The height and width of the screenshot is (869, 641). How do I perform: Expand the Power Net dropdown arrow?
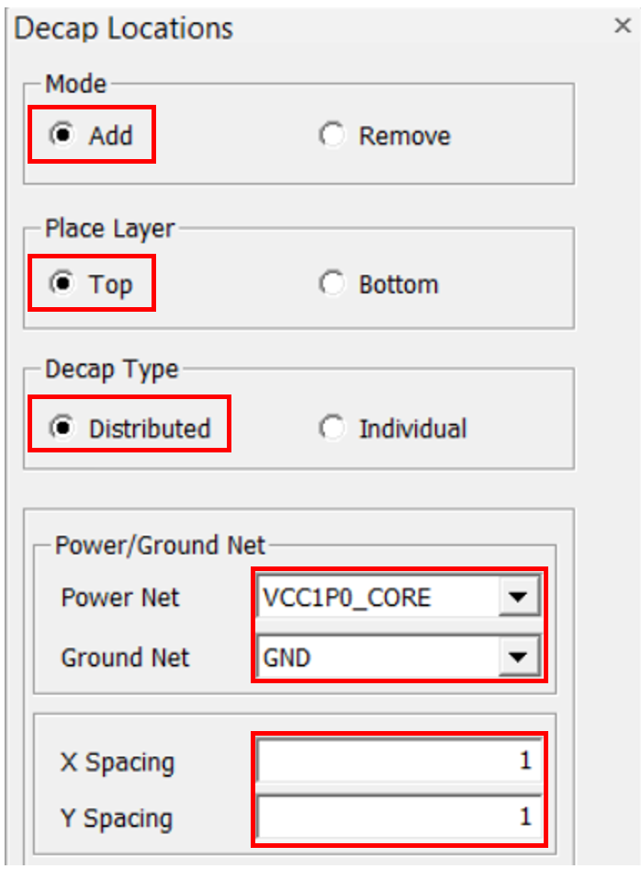click(518, 599)
